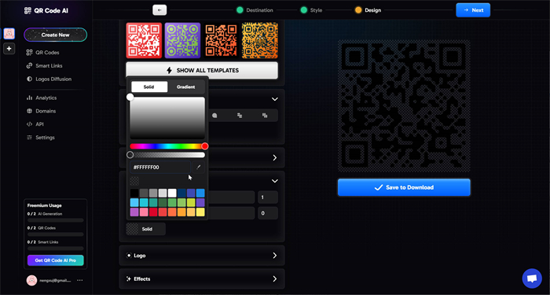
Task: Pick the crimson color swatch
Action: 153,212
